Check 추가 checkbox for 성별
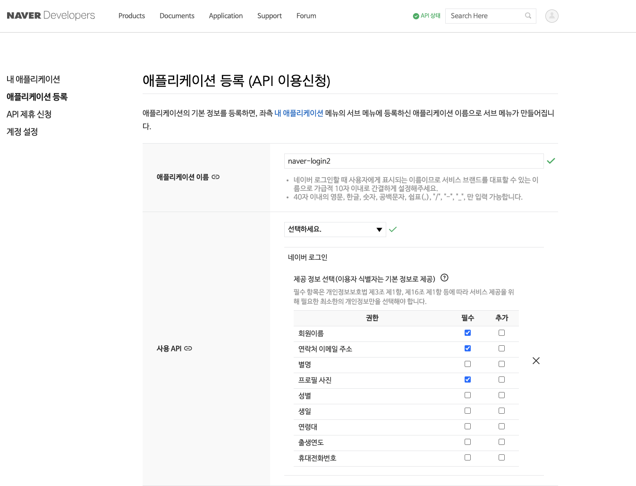This screenshot has height=486, width=636. (501, 395)
